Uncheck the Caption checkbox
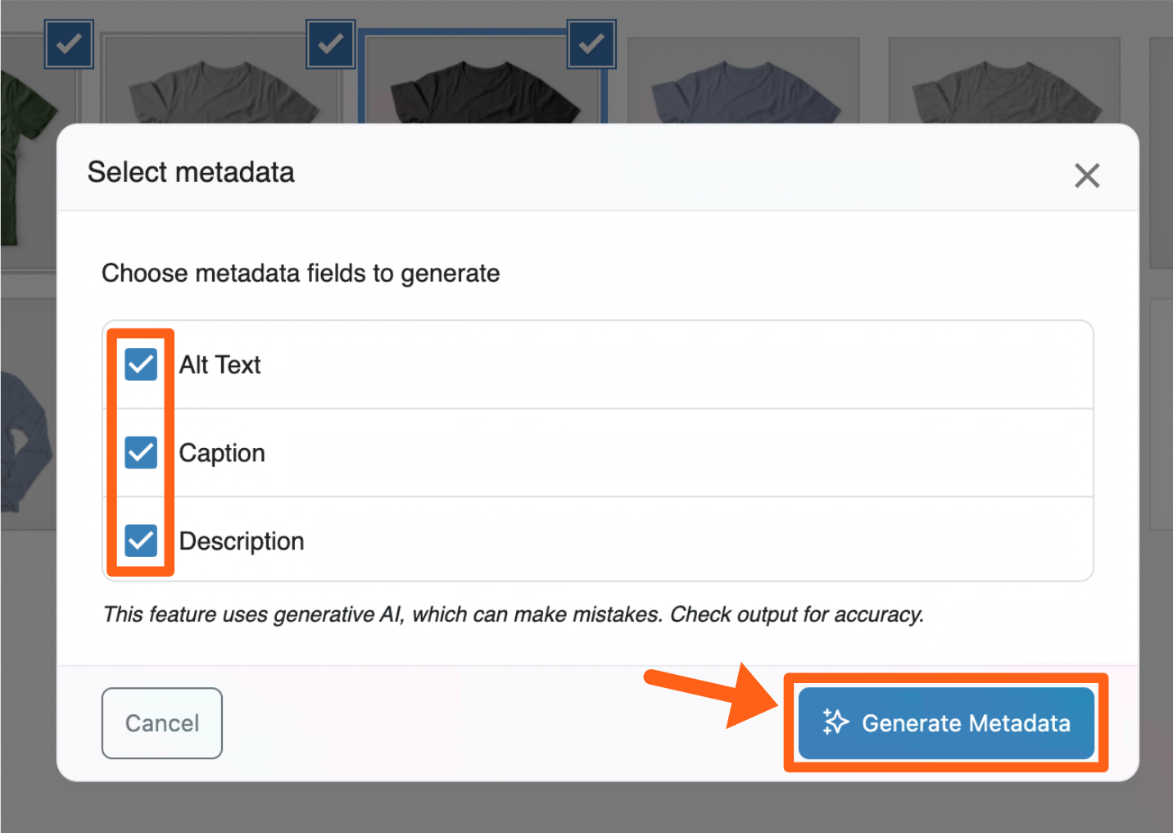The image size is (1173, 833). coord(141,452)
